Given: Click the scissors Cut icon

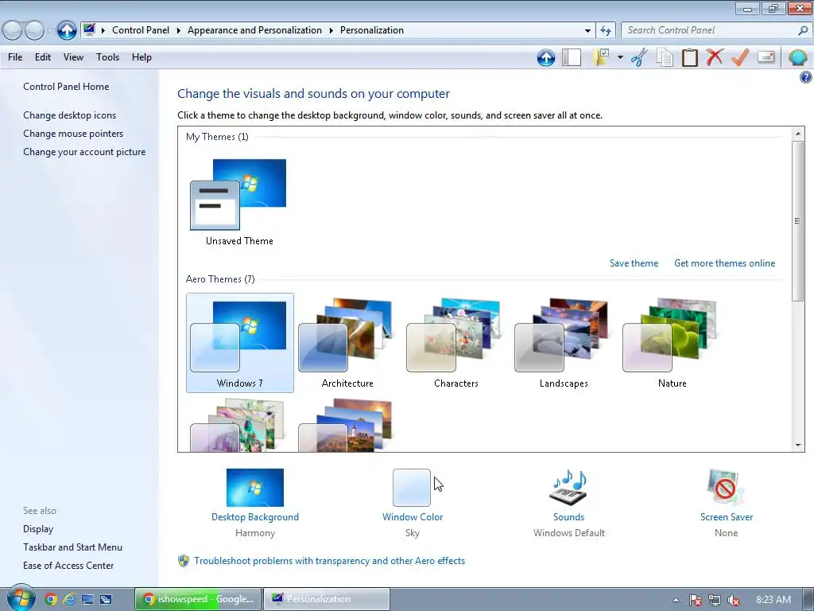Looking at the screenshot, I should 639,57.
